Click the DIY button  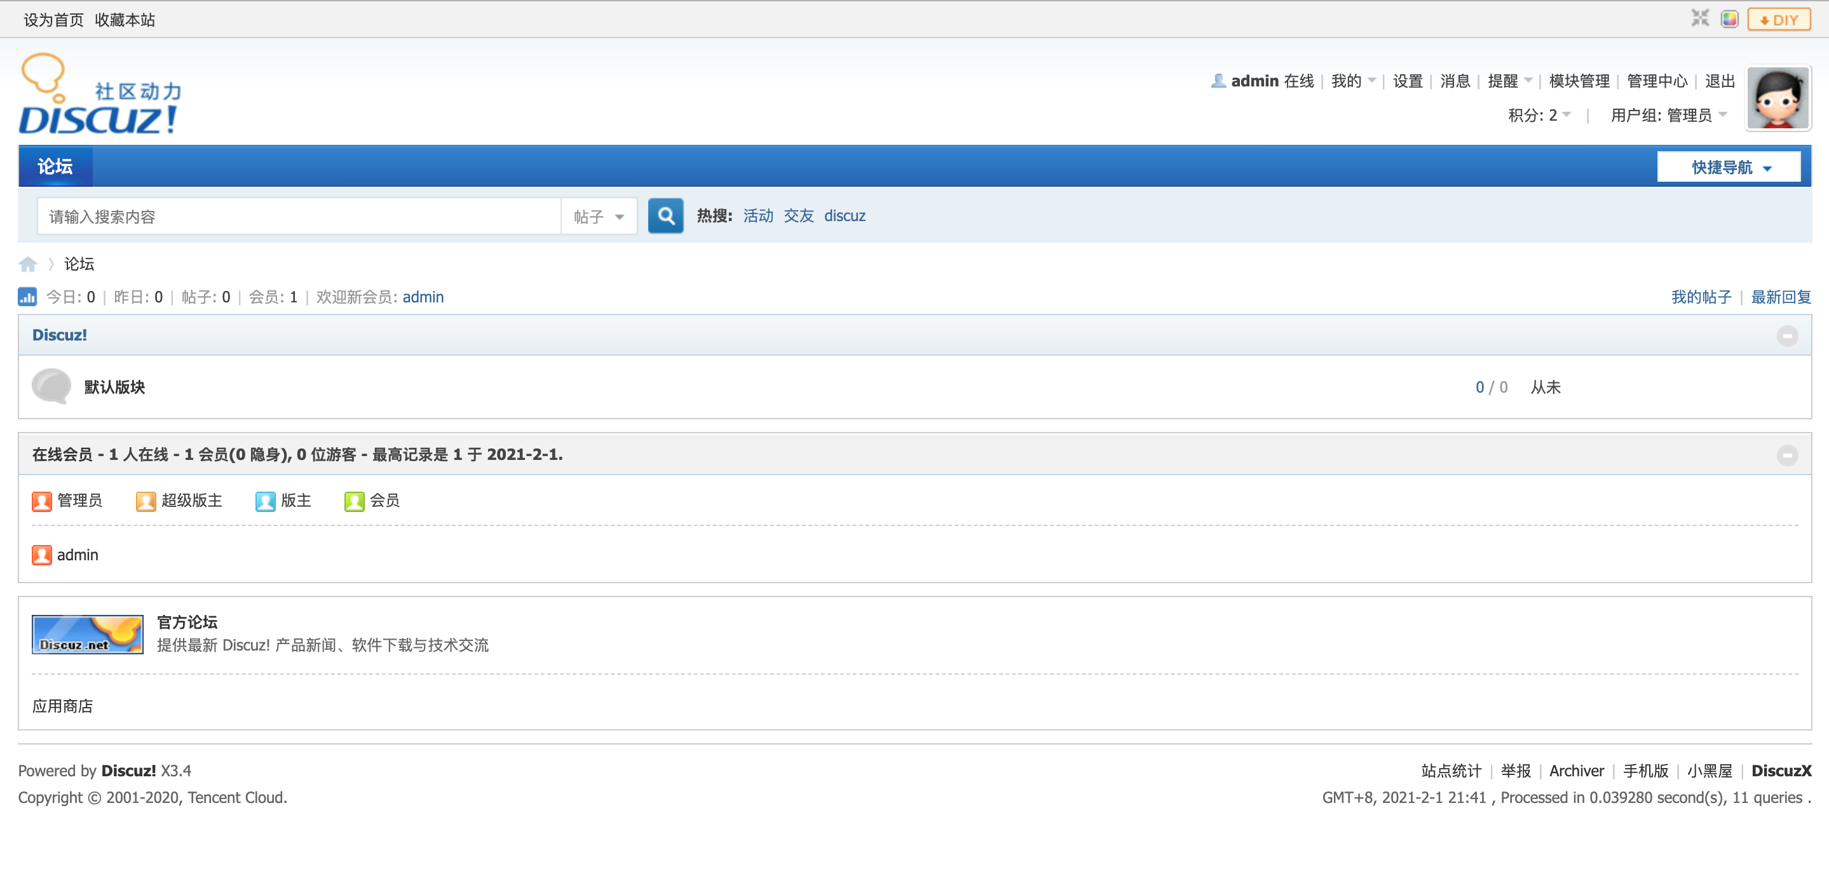pos(1779,19)
